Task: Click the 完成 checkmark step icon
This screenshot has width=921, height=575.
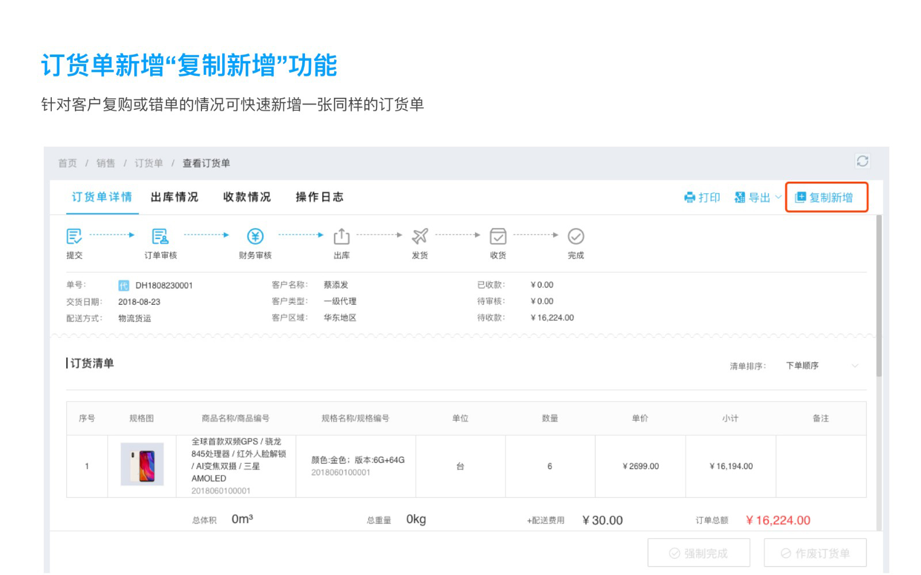Action: point(576,236)
